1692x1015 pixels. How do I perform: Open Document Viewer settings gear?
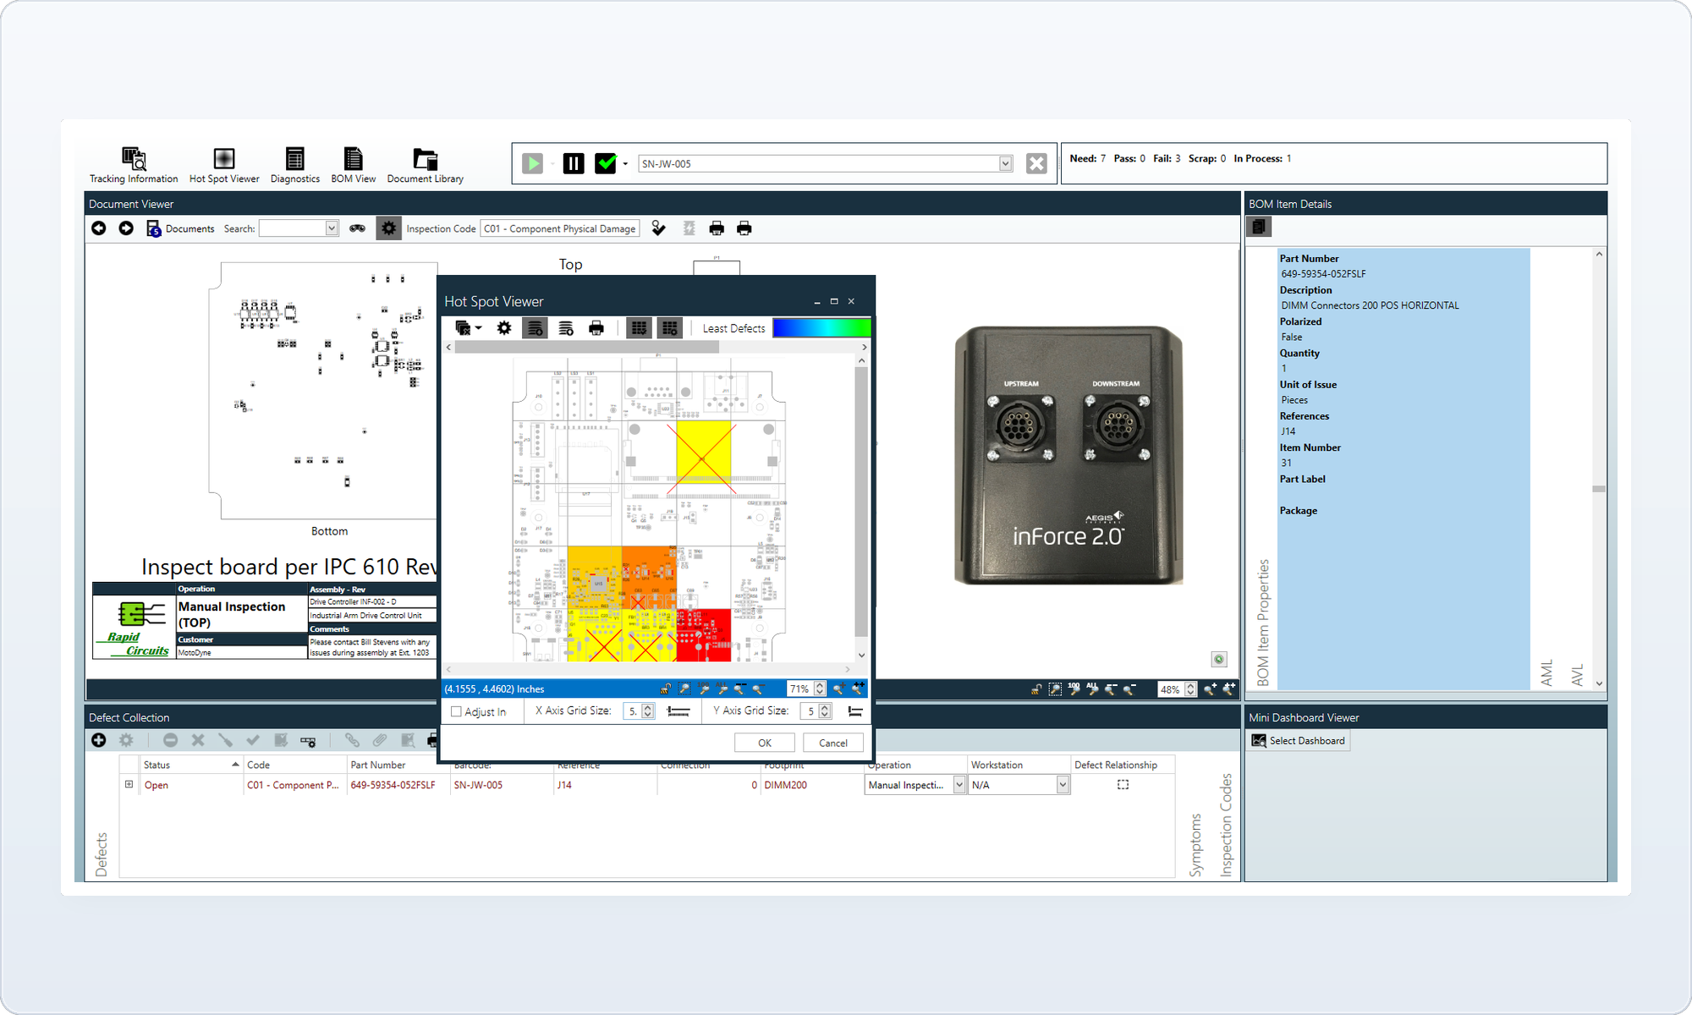click(388, 228)
